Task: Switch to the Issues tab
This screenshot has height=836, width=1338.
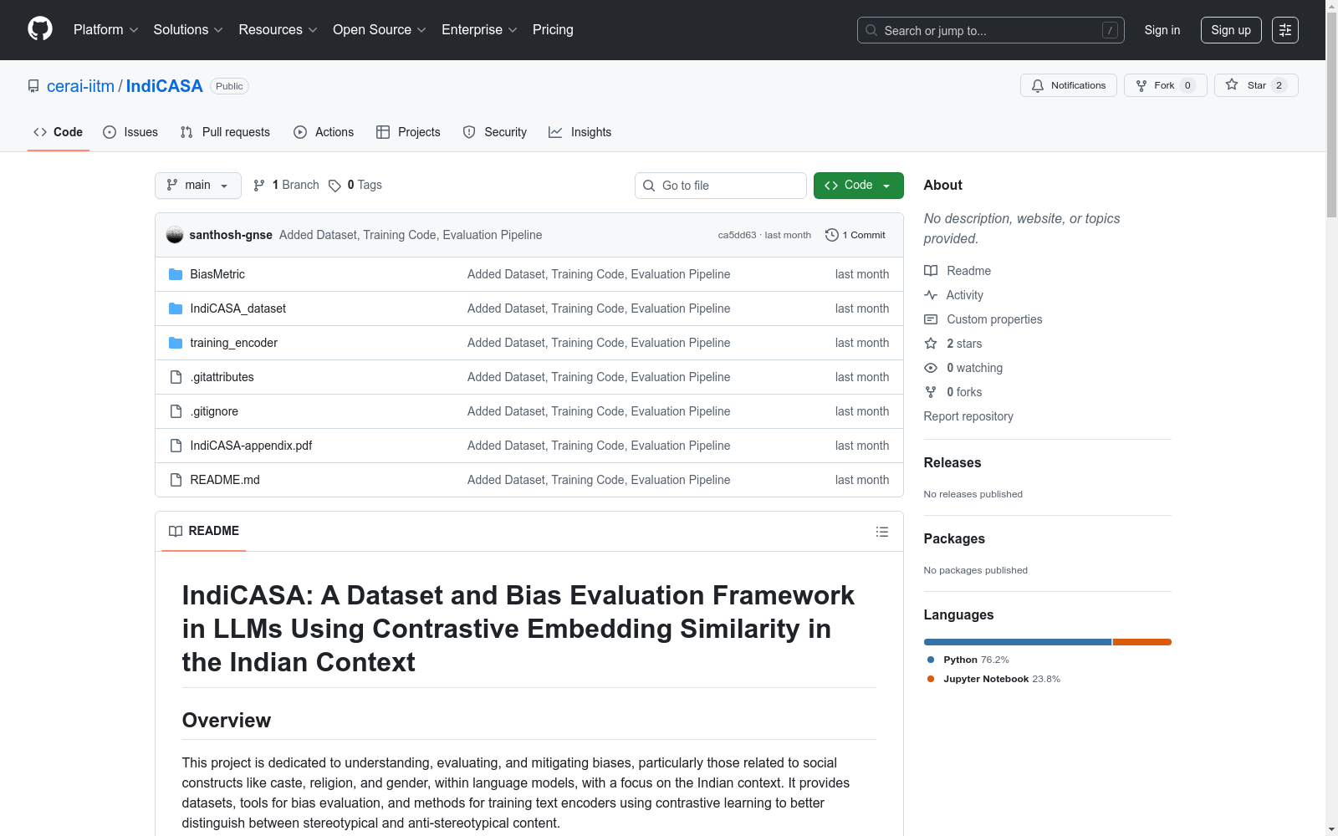Action: tap(130, 132)
